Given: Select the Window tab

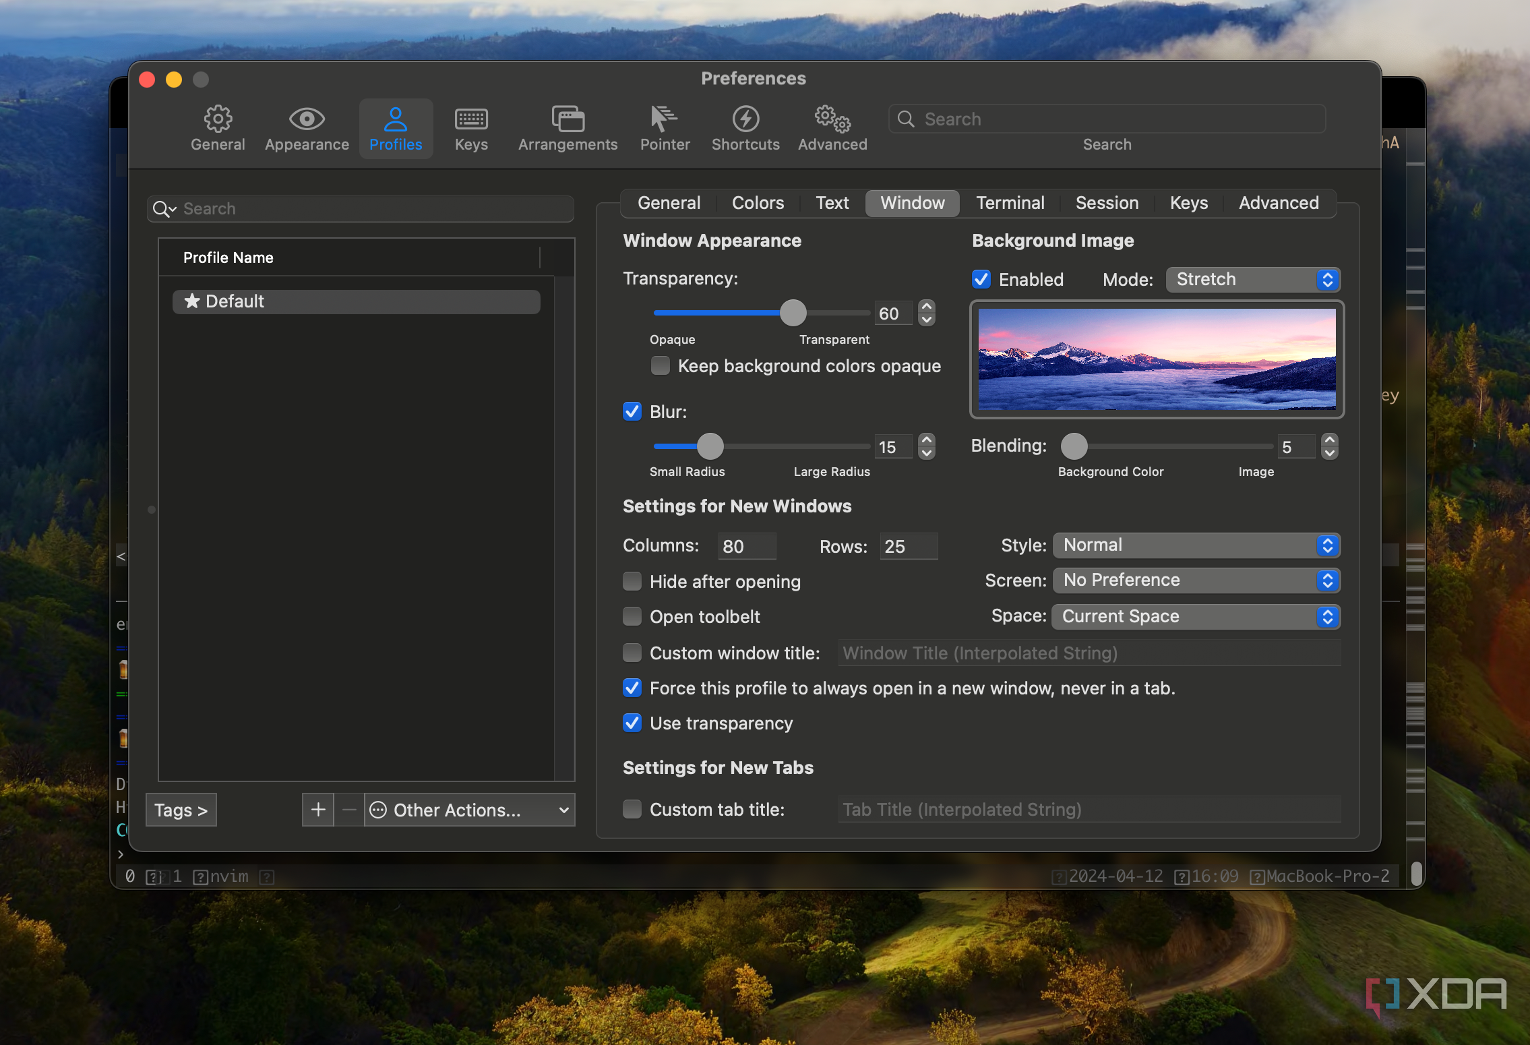Looking at the screenshot, I should pyautogui.click(x=913, y=203).
